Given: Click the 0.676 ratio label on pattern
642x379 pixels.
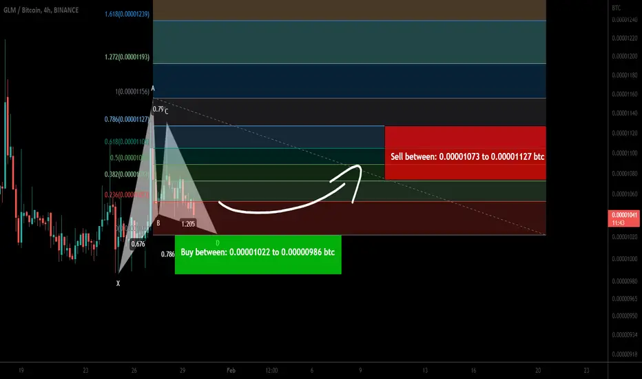Looking at the screenshot, I should (138, 244).
